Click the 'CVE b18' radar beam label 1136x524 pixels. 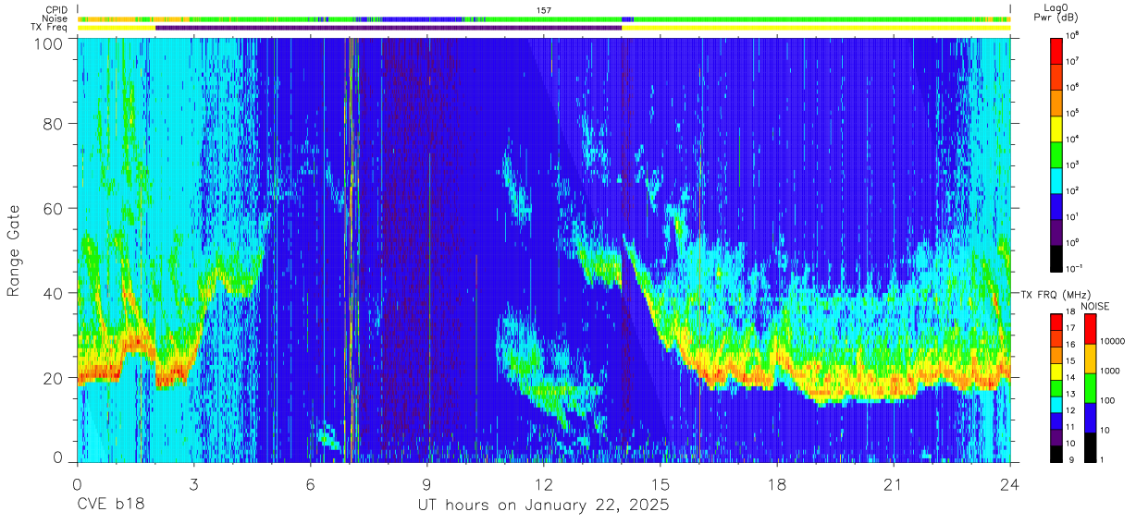click(x=110, y=505)
